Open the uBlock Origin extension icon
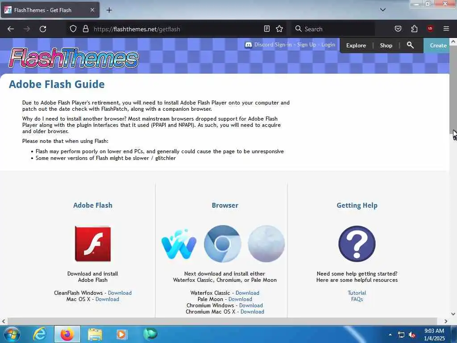The image size is (457, 343). 430,29
